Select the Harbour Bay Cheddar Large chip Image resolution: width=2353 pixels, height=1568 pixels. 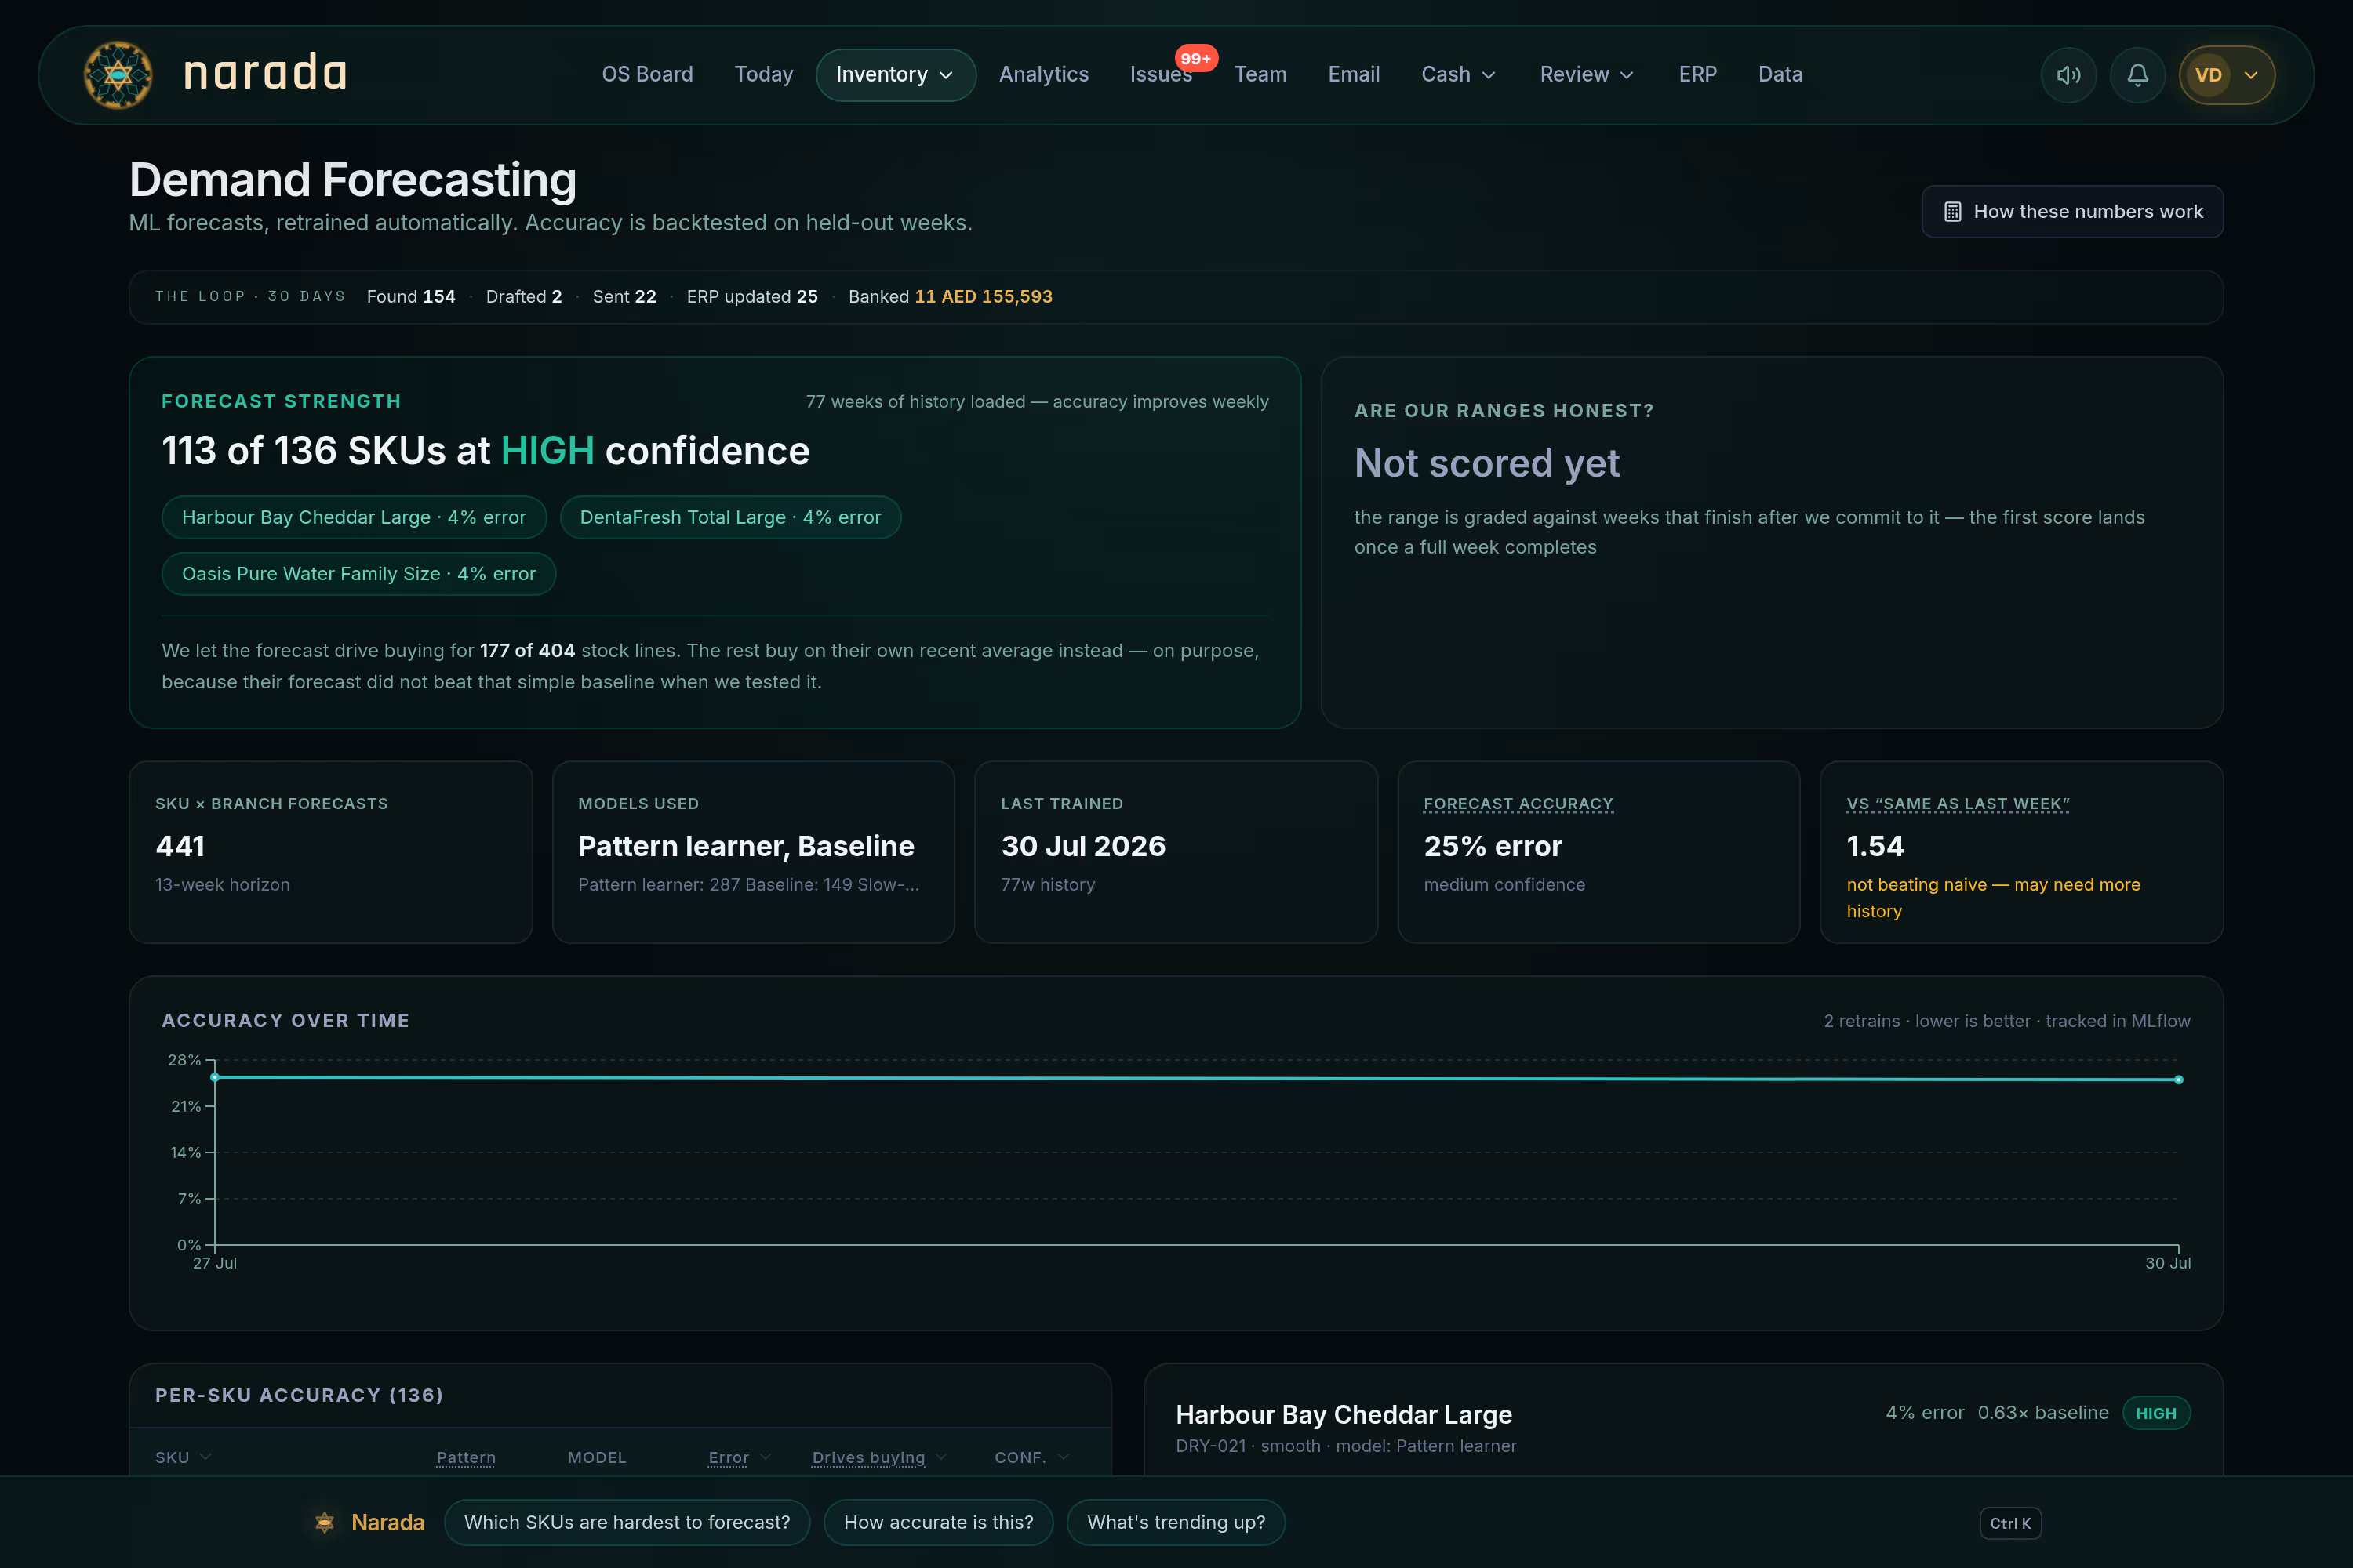coord(355,517)
